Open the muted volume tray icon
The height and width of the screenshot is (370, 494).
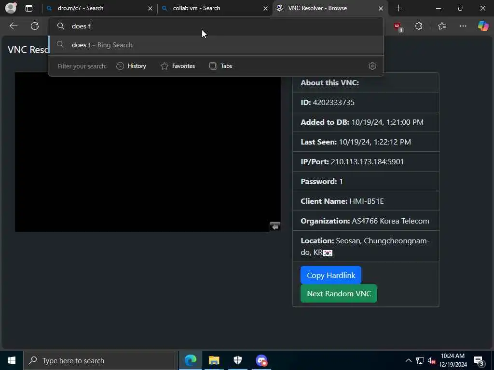pyautogui.click(x=431, y=361)
